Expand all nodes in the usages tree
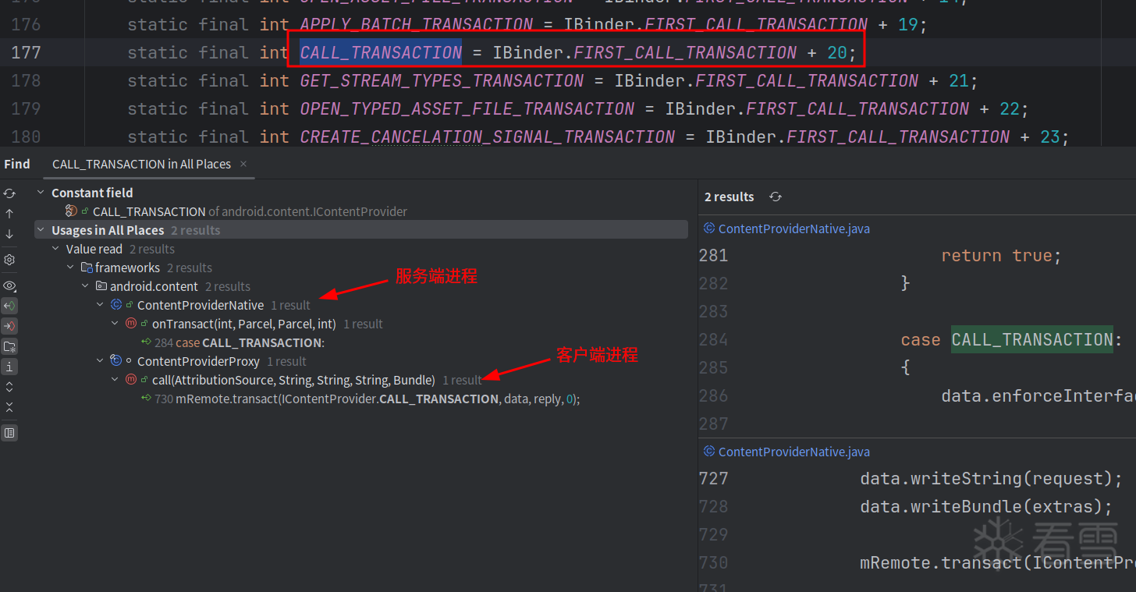The width and height of the screenshot is (1136, 592). click(9, 386)
